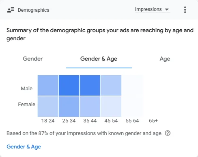This screenshot has height=157, width=198.
Task: Click the Female 45-54 heatmap cell
Action: click(x=111, y=107)
